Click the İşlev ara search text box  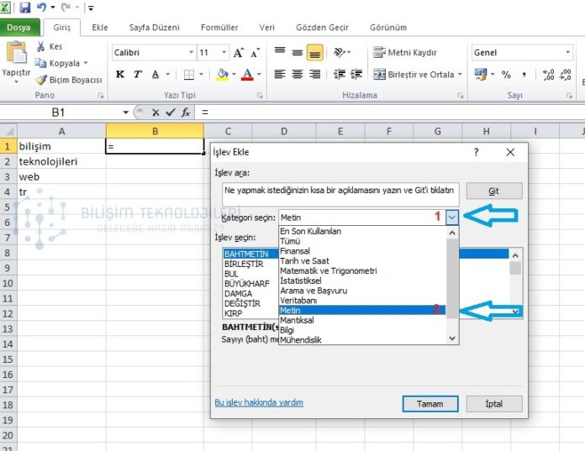coord(340,194)
